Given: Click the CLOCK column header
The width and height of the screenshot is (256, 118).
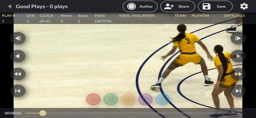Looking at the screenshot, I should 46,16.
